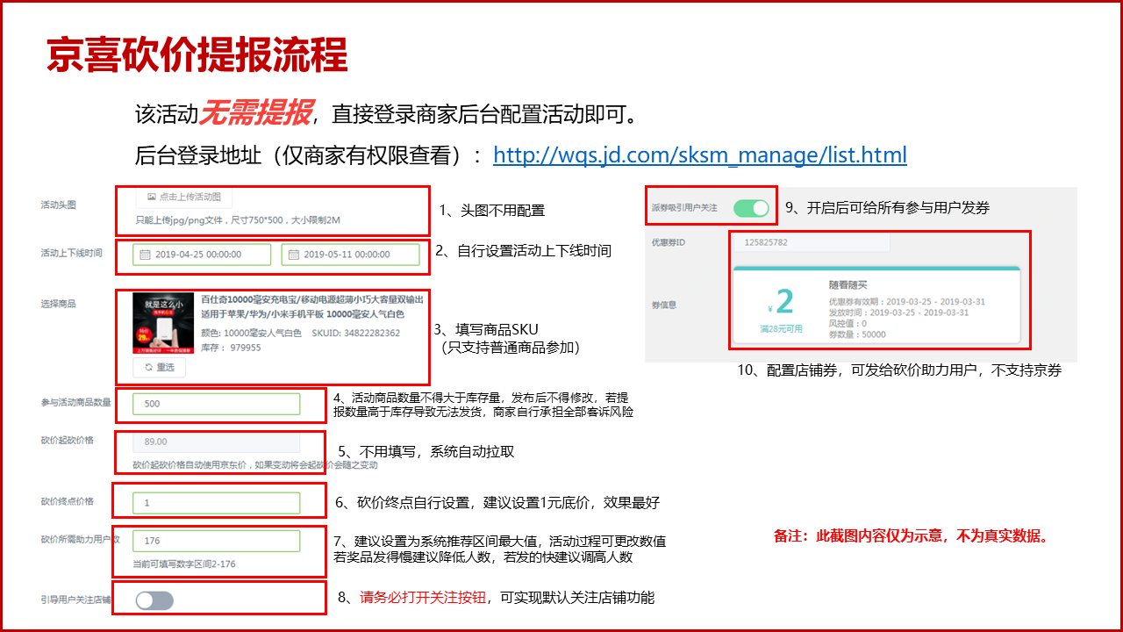Click calendar icon in end date field

tap(294, 255)
